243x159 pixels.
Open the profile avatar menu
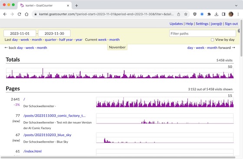[231, 14]
